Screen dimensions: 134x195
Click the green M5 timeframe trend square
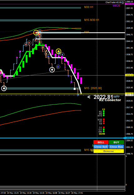(104, 114)
